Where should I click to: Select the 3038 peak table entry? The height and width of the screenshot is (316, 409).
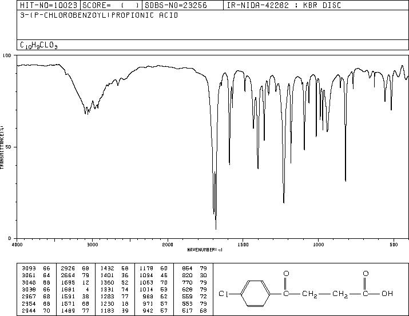coord(35,289)
